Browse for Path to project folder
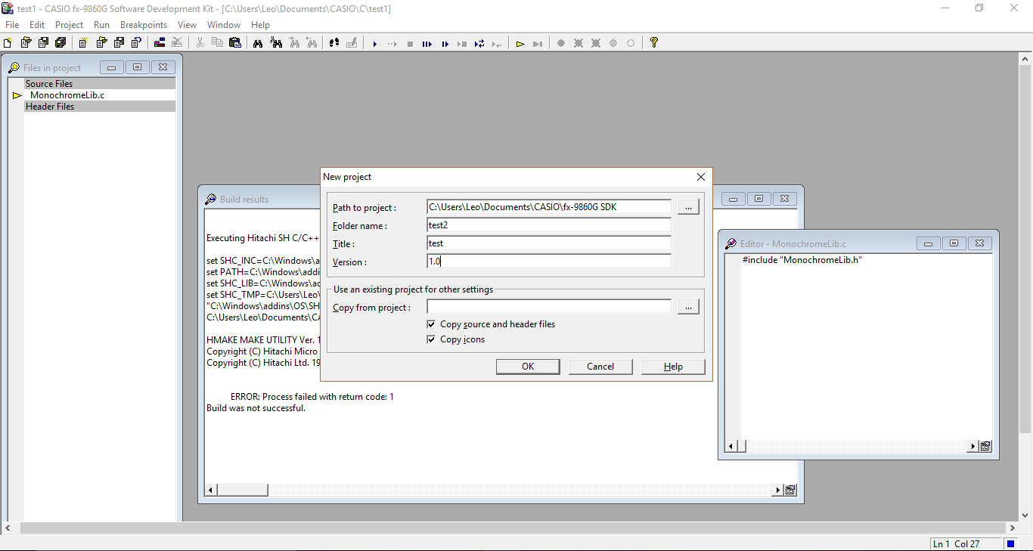This screenshot has height=551, width=1033. tap(688, 207)
